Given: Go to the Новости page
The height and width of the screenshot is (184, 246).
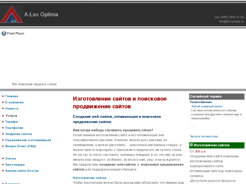Looking at the screenshot, I should point(12,108).
